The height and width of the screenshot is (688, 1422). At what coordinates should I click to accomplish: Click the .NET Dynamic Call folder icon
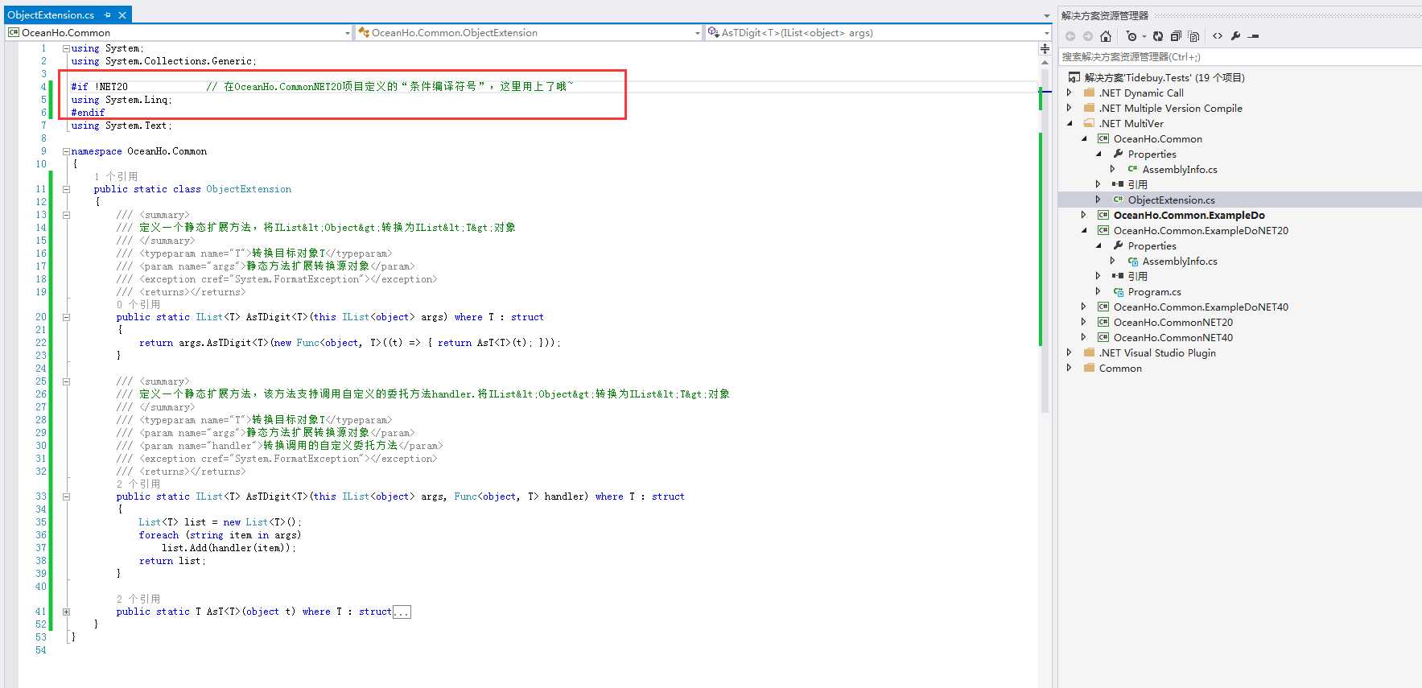click(x=1089, y=93)
